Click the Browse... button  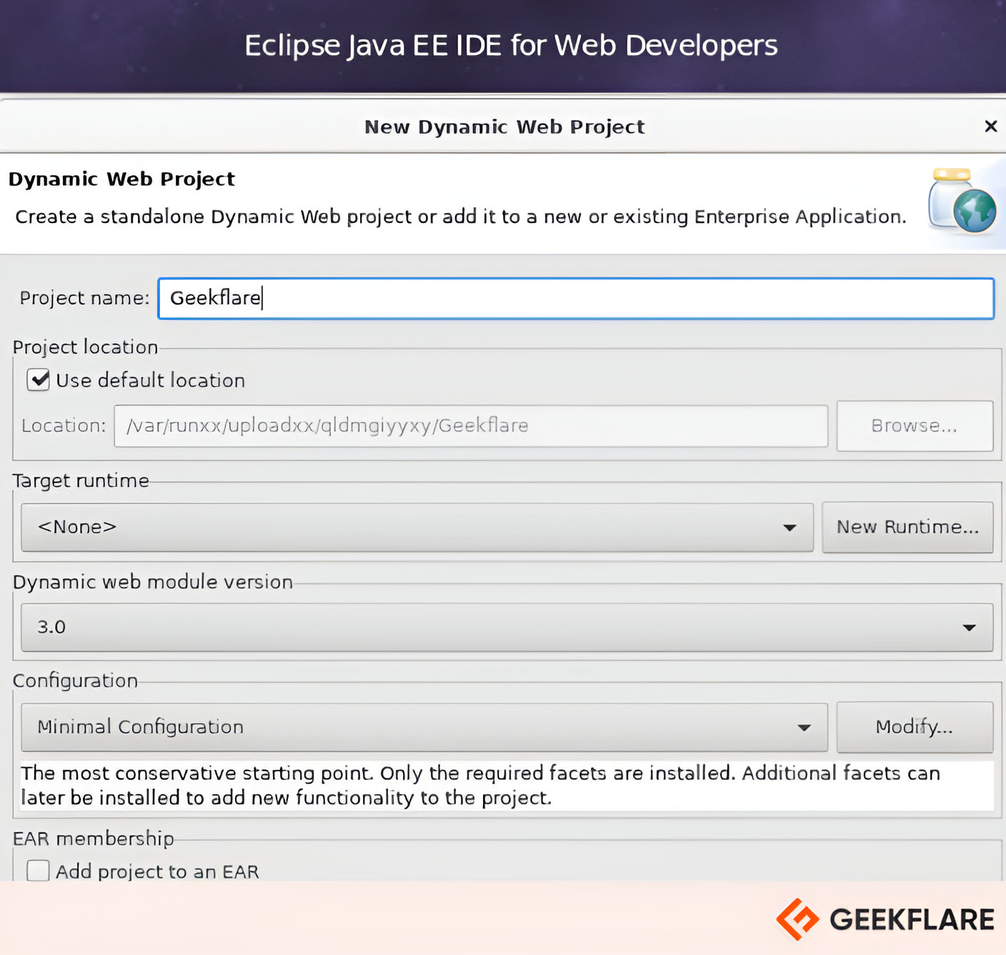pyautogui.click(x=915, y=426)
